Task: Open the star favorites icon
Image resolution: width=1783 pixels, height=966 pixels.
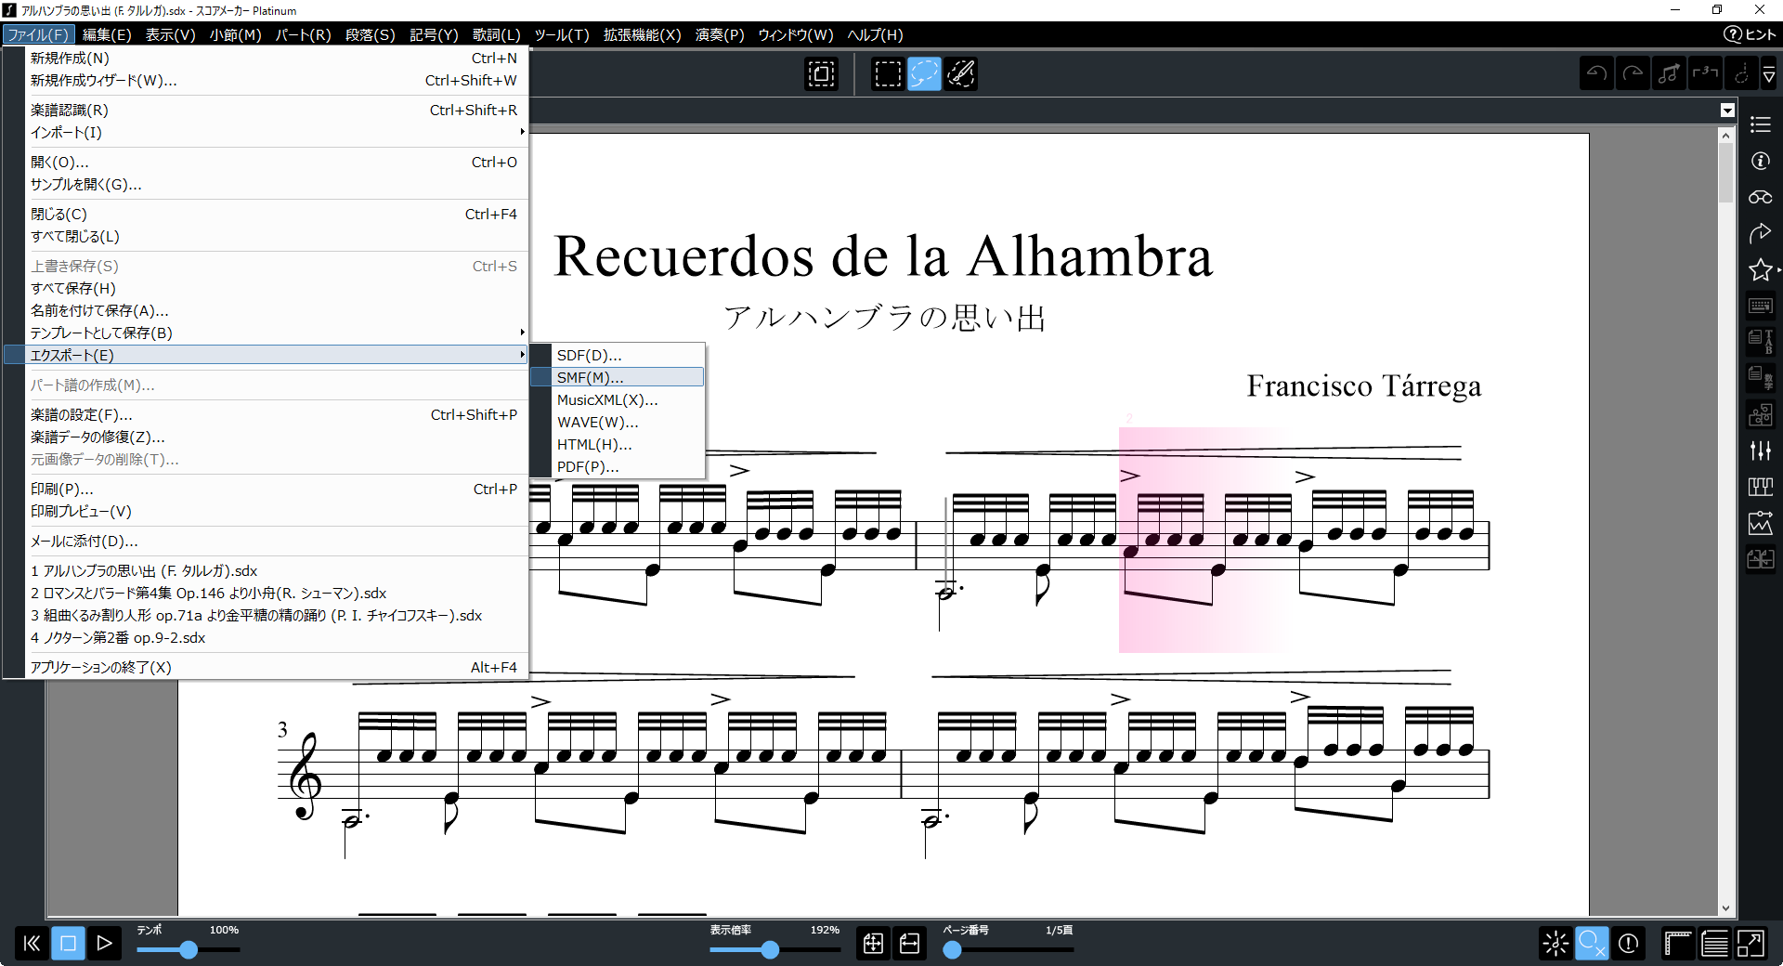Action: (x=1760, y=269)
